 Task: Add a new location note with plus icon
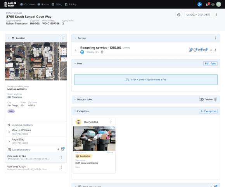(x=58, y=149)
